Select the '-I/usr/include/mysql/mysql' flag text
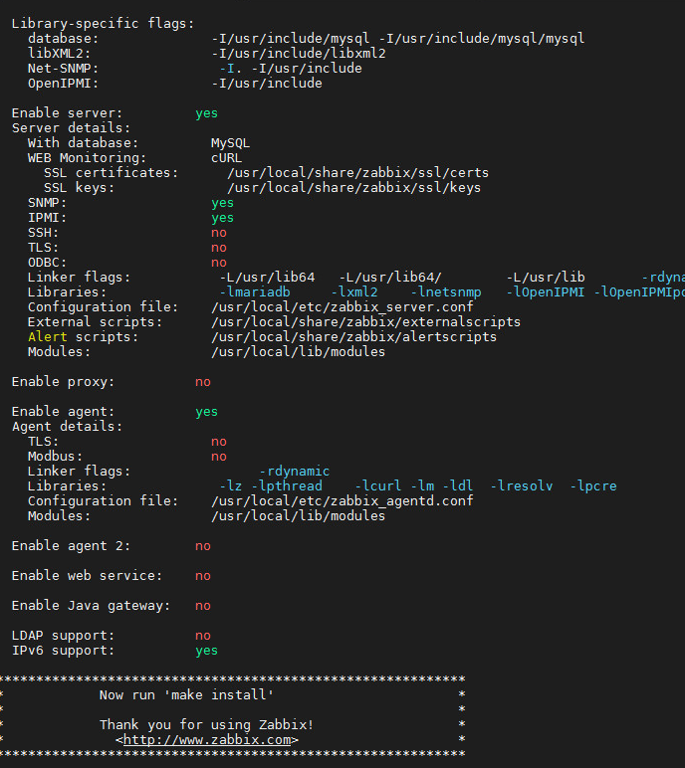The height and width of the screenshot is (768, 685). point(482,39)
